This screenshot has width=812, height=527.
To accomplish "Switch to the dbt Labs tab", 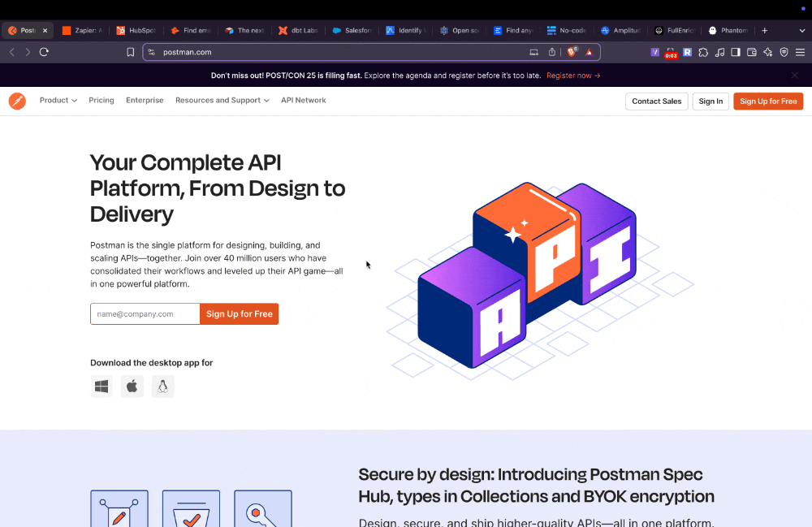I will pos(298,31).
